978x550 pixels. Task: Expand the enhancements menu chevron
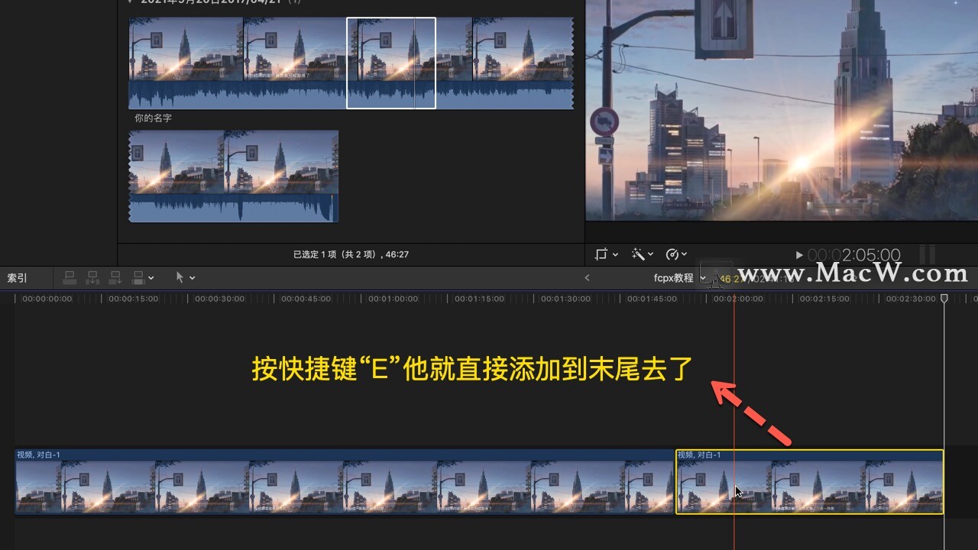(650, 254)
